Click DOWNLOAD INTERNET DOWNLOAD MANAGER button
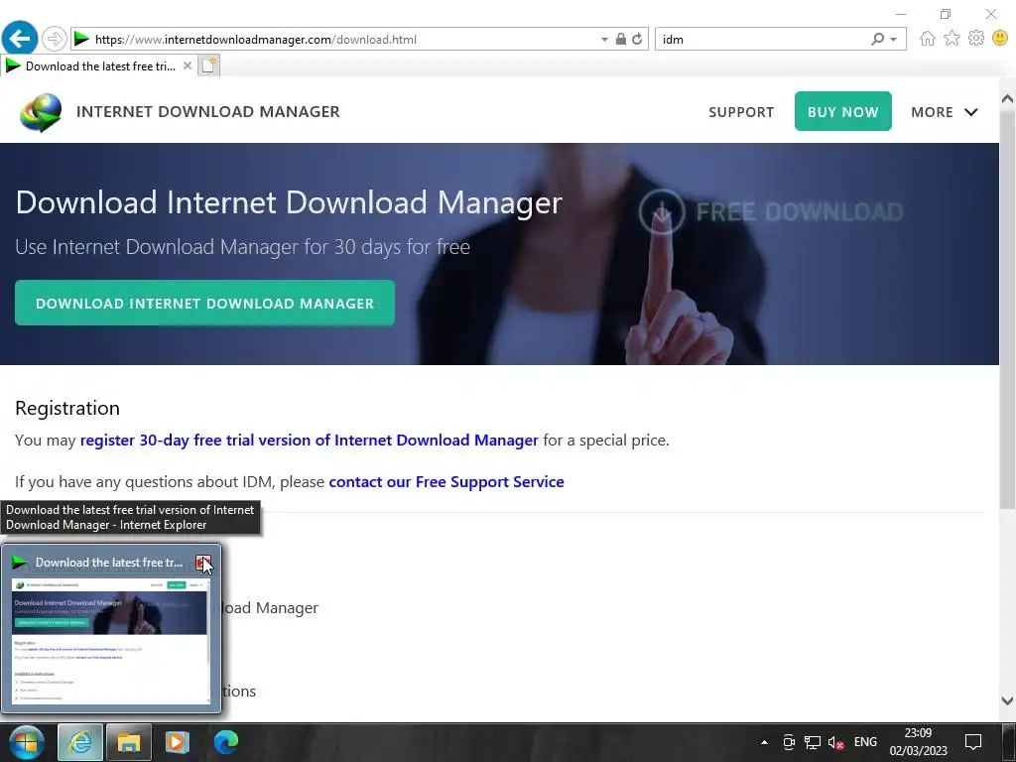The width and height of the screenshot is (1016, 762). pyautogui.click(x=204, y=303)
